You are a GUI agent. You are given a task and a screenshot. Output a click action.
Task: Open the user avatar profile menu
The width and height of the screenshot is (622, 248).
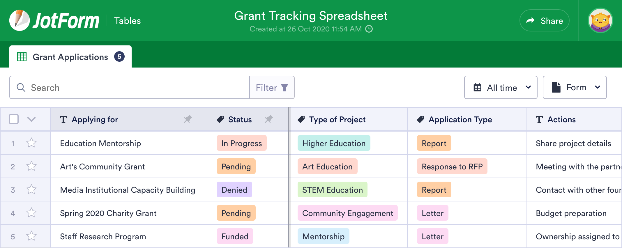(600, 20)
